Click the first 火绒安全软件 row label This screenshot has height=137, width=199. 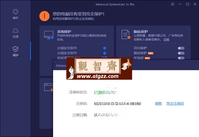[67, 48]
